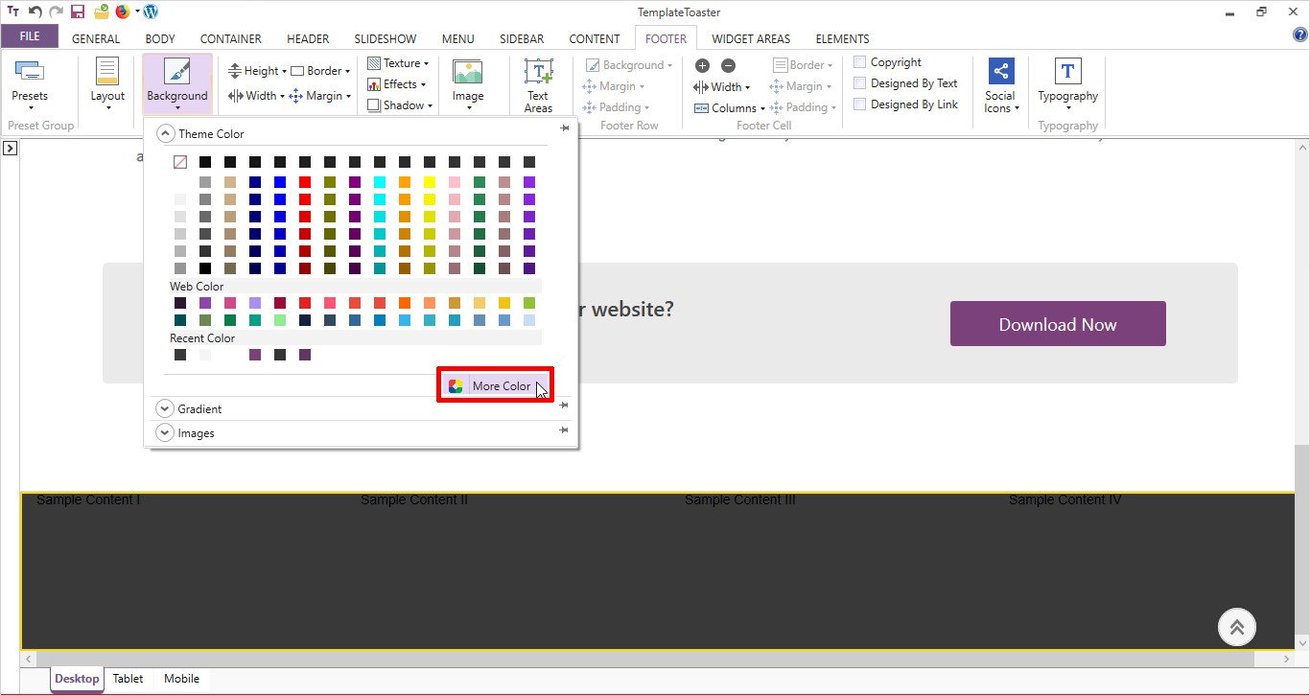The image size is (1310, 696).
Task: Open the Typography tool
Action: (x=1067, y=73)
